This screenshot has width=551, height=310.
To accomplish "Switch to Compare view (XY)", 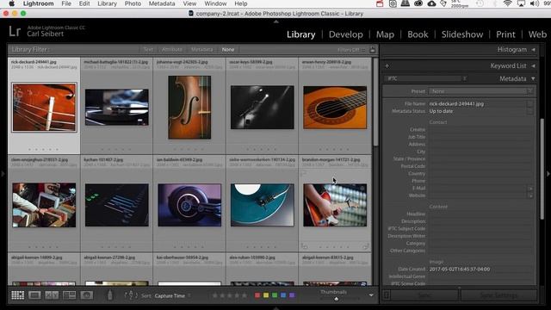I will (52, 295).
